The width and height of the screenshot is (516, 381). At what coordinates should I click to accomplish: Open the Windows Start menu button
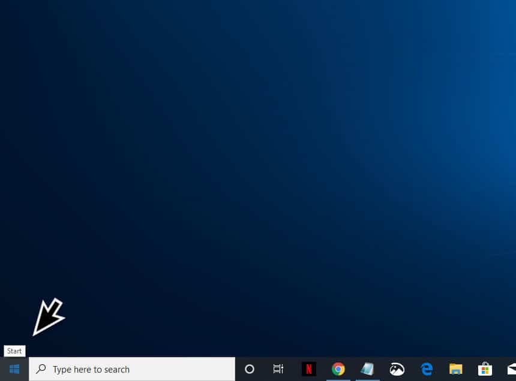point(14,369)
